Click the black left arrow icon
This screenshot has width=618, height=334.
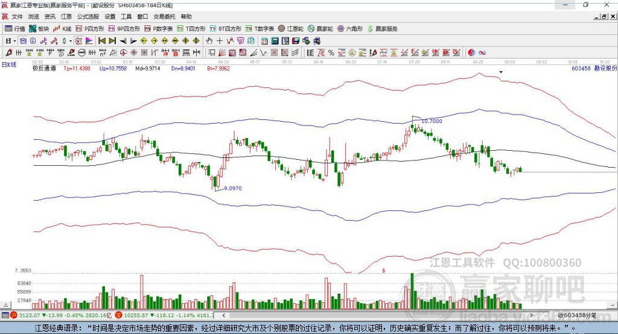pos(123,41)
